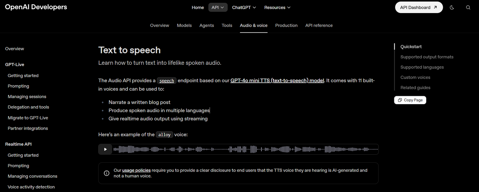Go to Migrate to GPT-Live page

(28, 118)
